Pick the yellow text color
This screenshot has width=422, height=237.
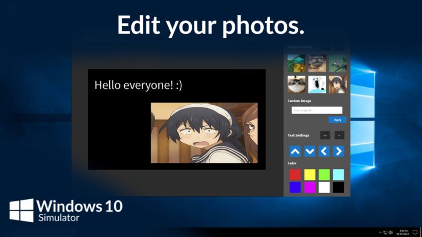click(x=309, y=174)
